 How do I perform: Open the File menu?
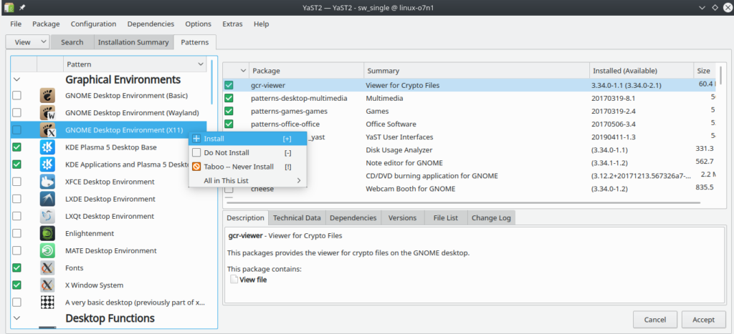click(x=16, y=24)
